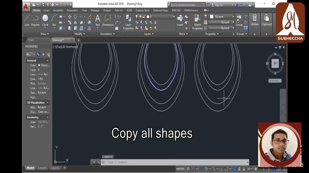The height and width of the screenshot is (173, 309).
Task: Choose the Move tool in Modify panel
Action: 70,17
